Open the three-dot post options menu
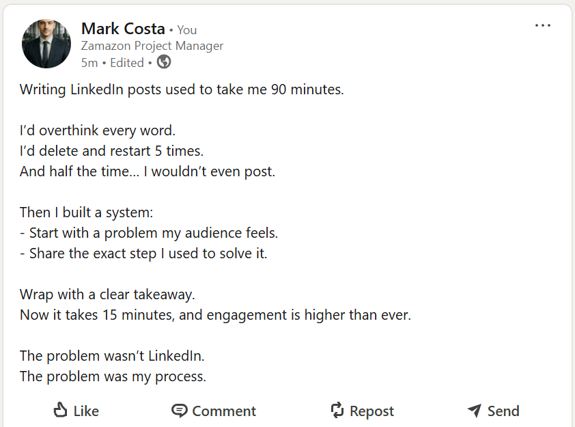Viewport: 575px width, 427px height. point(543,26)
